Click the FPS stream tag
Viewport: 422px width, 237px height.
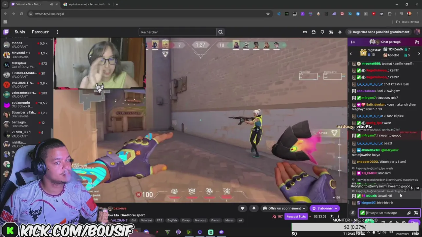point(160,220)
